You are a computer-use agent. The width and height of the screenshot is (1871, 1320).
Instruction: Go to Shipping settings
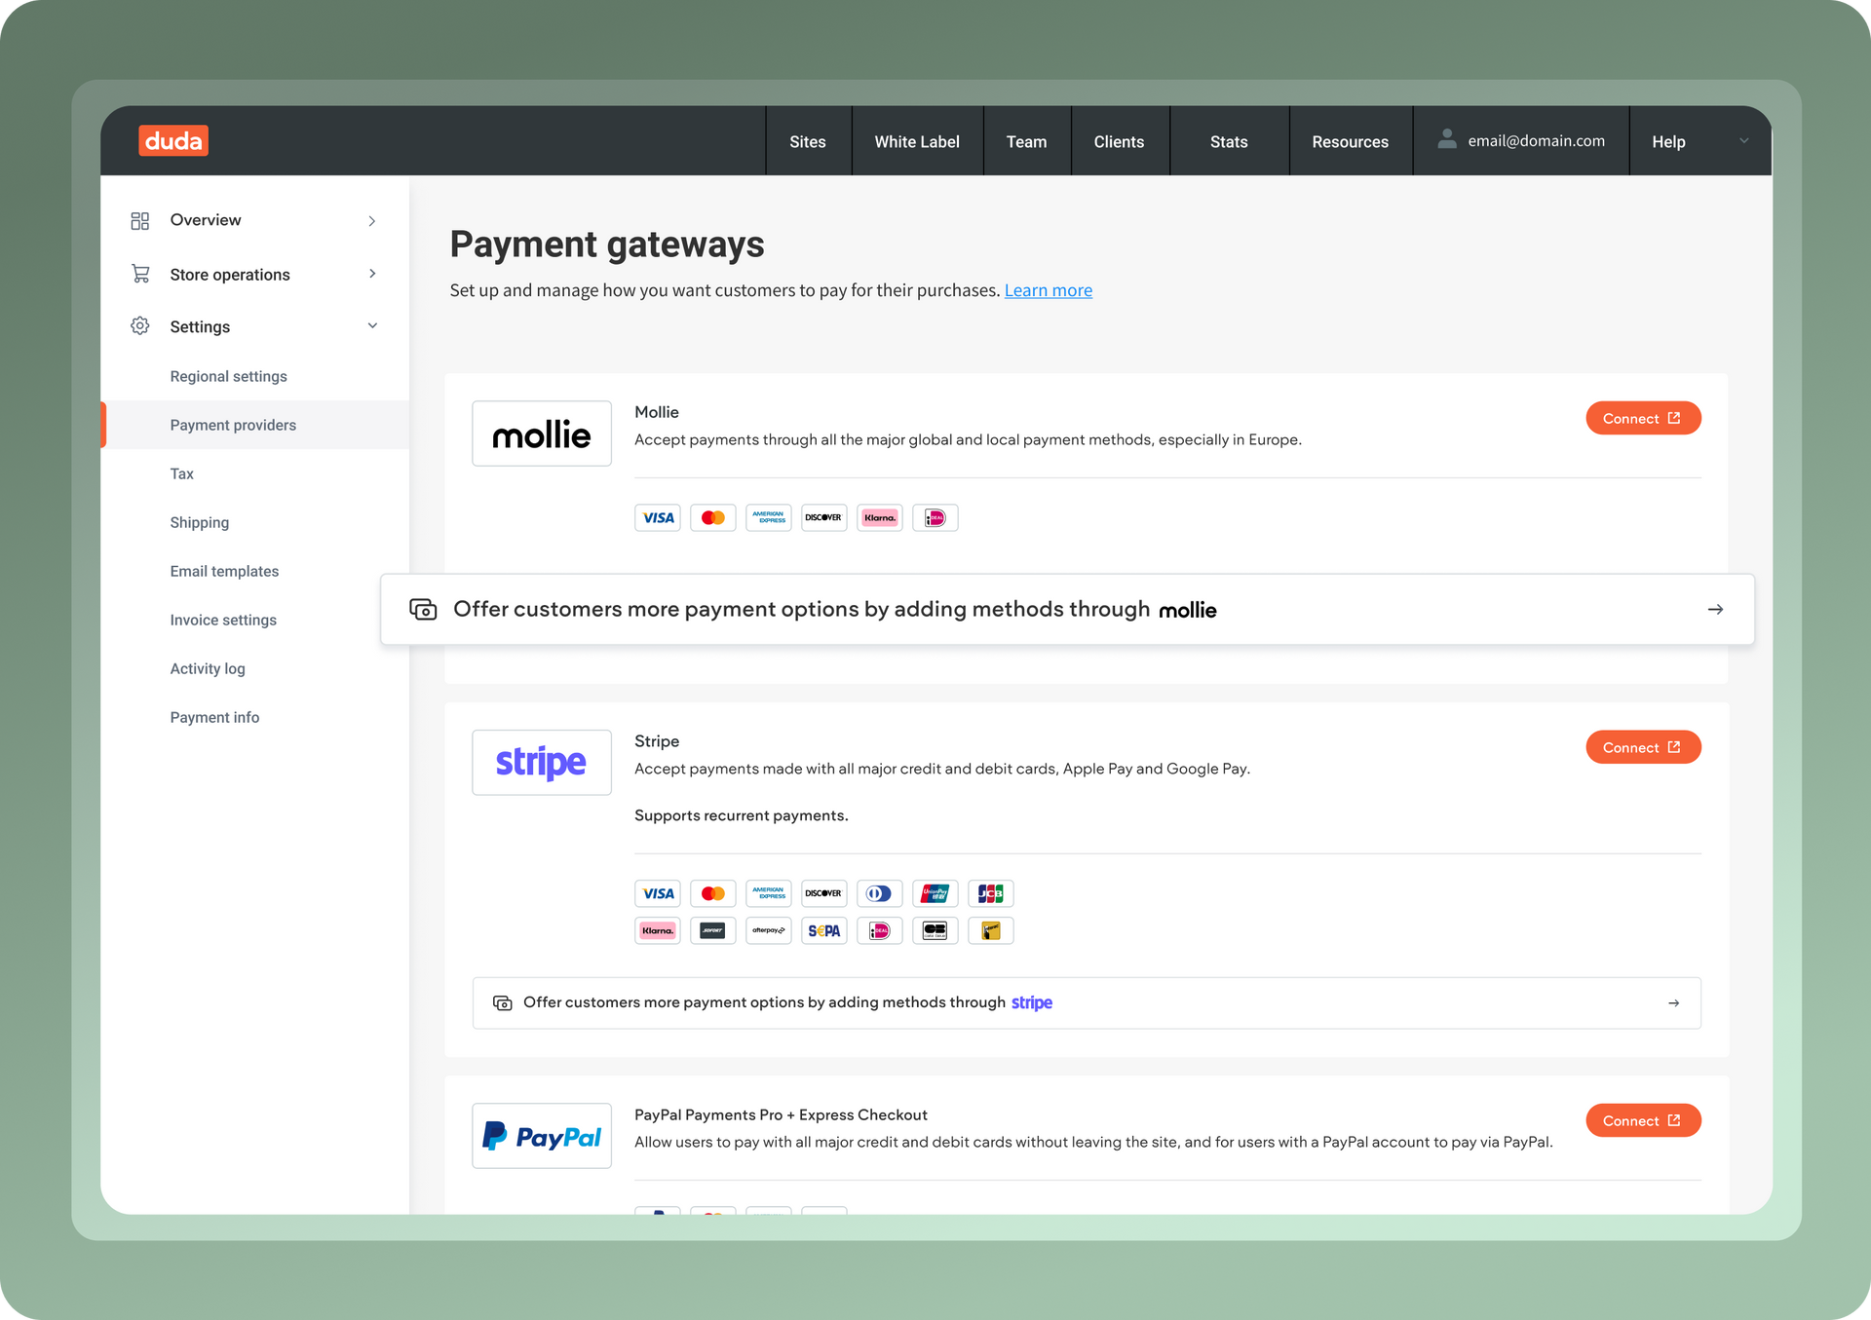(200, 522)
